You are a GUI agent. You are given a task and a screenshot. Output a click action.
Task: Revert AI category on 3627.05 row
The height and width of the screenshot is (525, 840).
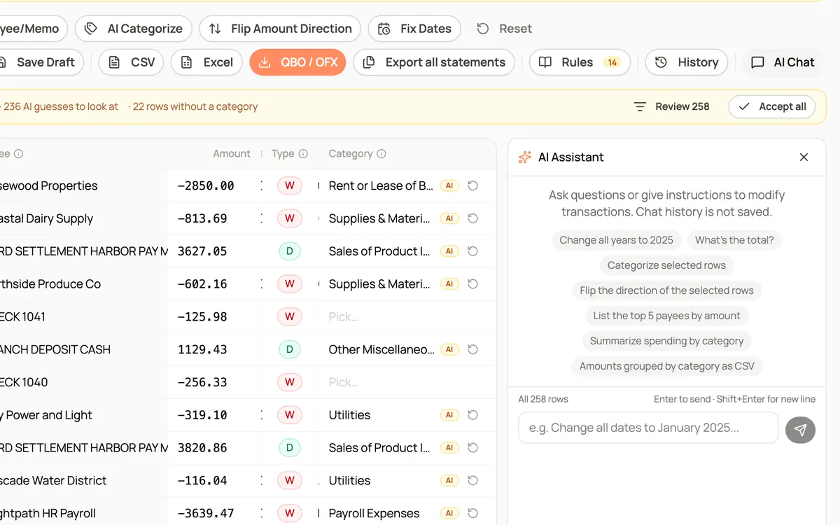[x=472, y=251]
